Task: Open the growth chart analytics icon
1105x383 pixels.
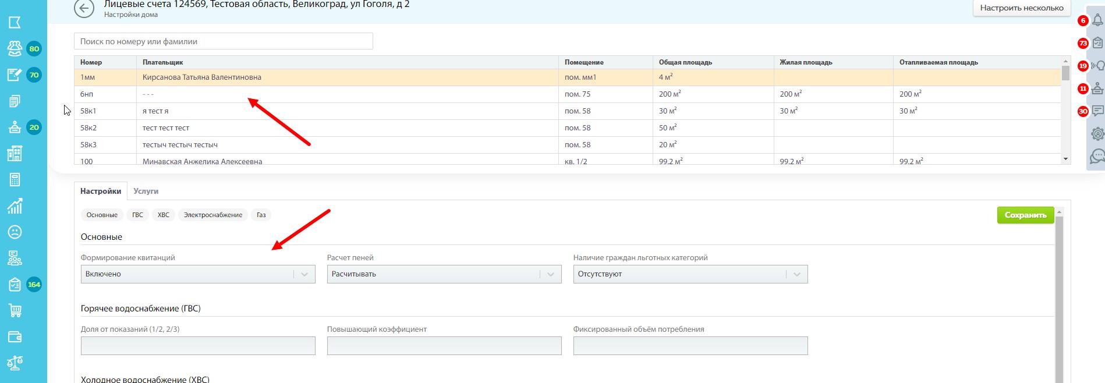Action: [15, 206]
